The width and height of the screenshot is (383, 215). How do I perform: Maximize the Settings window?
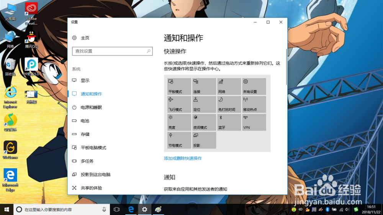268,22
